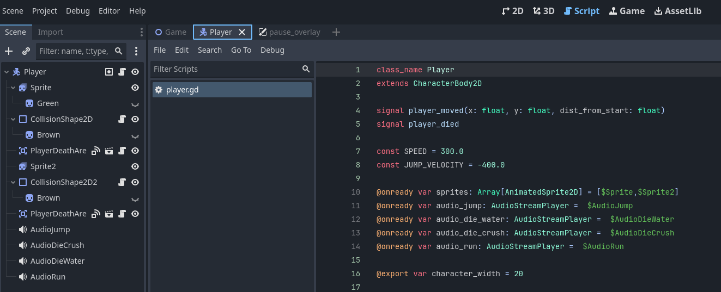The width and height of the screenshot is (721, 292).
Task: Open the Game workspace button at top
Action: point(627,11)
